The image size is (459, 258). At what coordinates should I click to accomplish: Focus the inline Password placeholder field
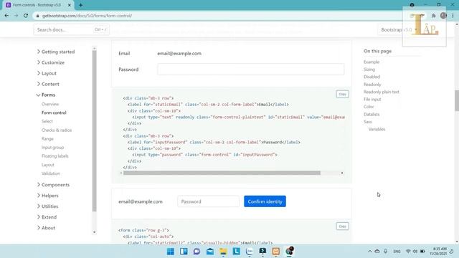coord(208,201)
